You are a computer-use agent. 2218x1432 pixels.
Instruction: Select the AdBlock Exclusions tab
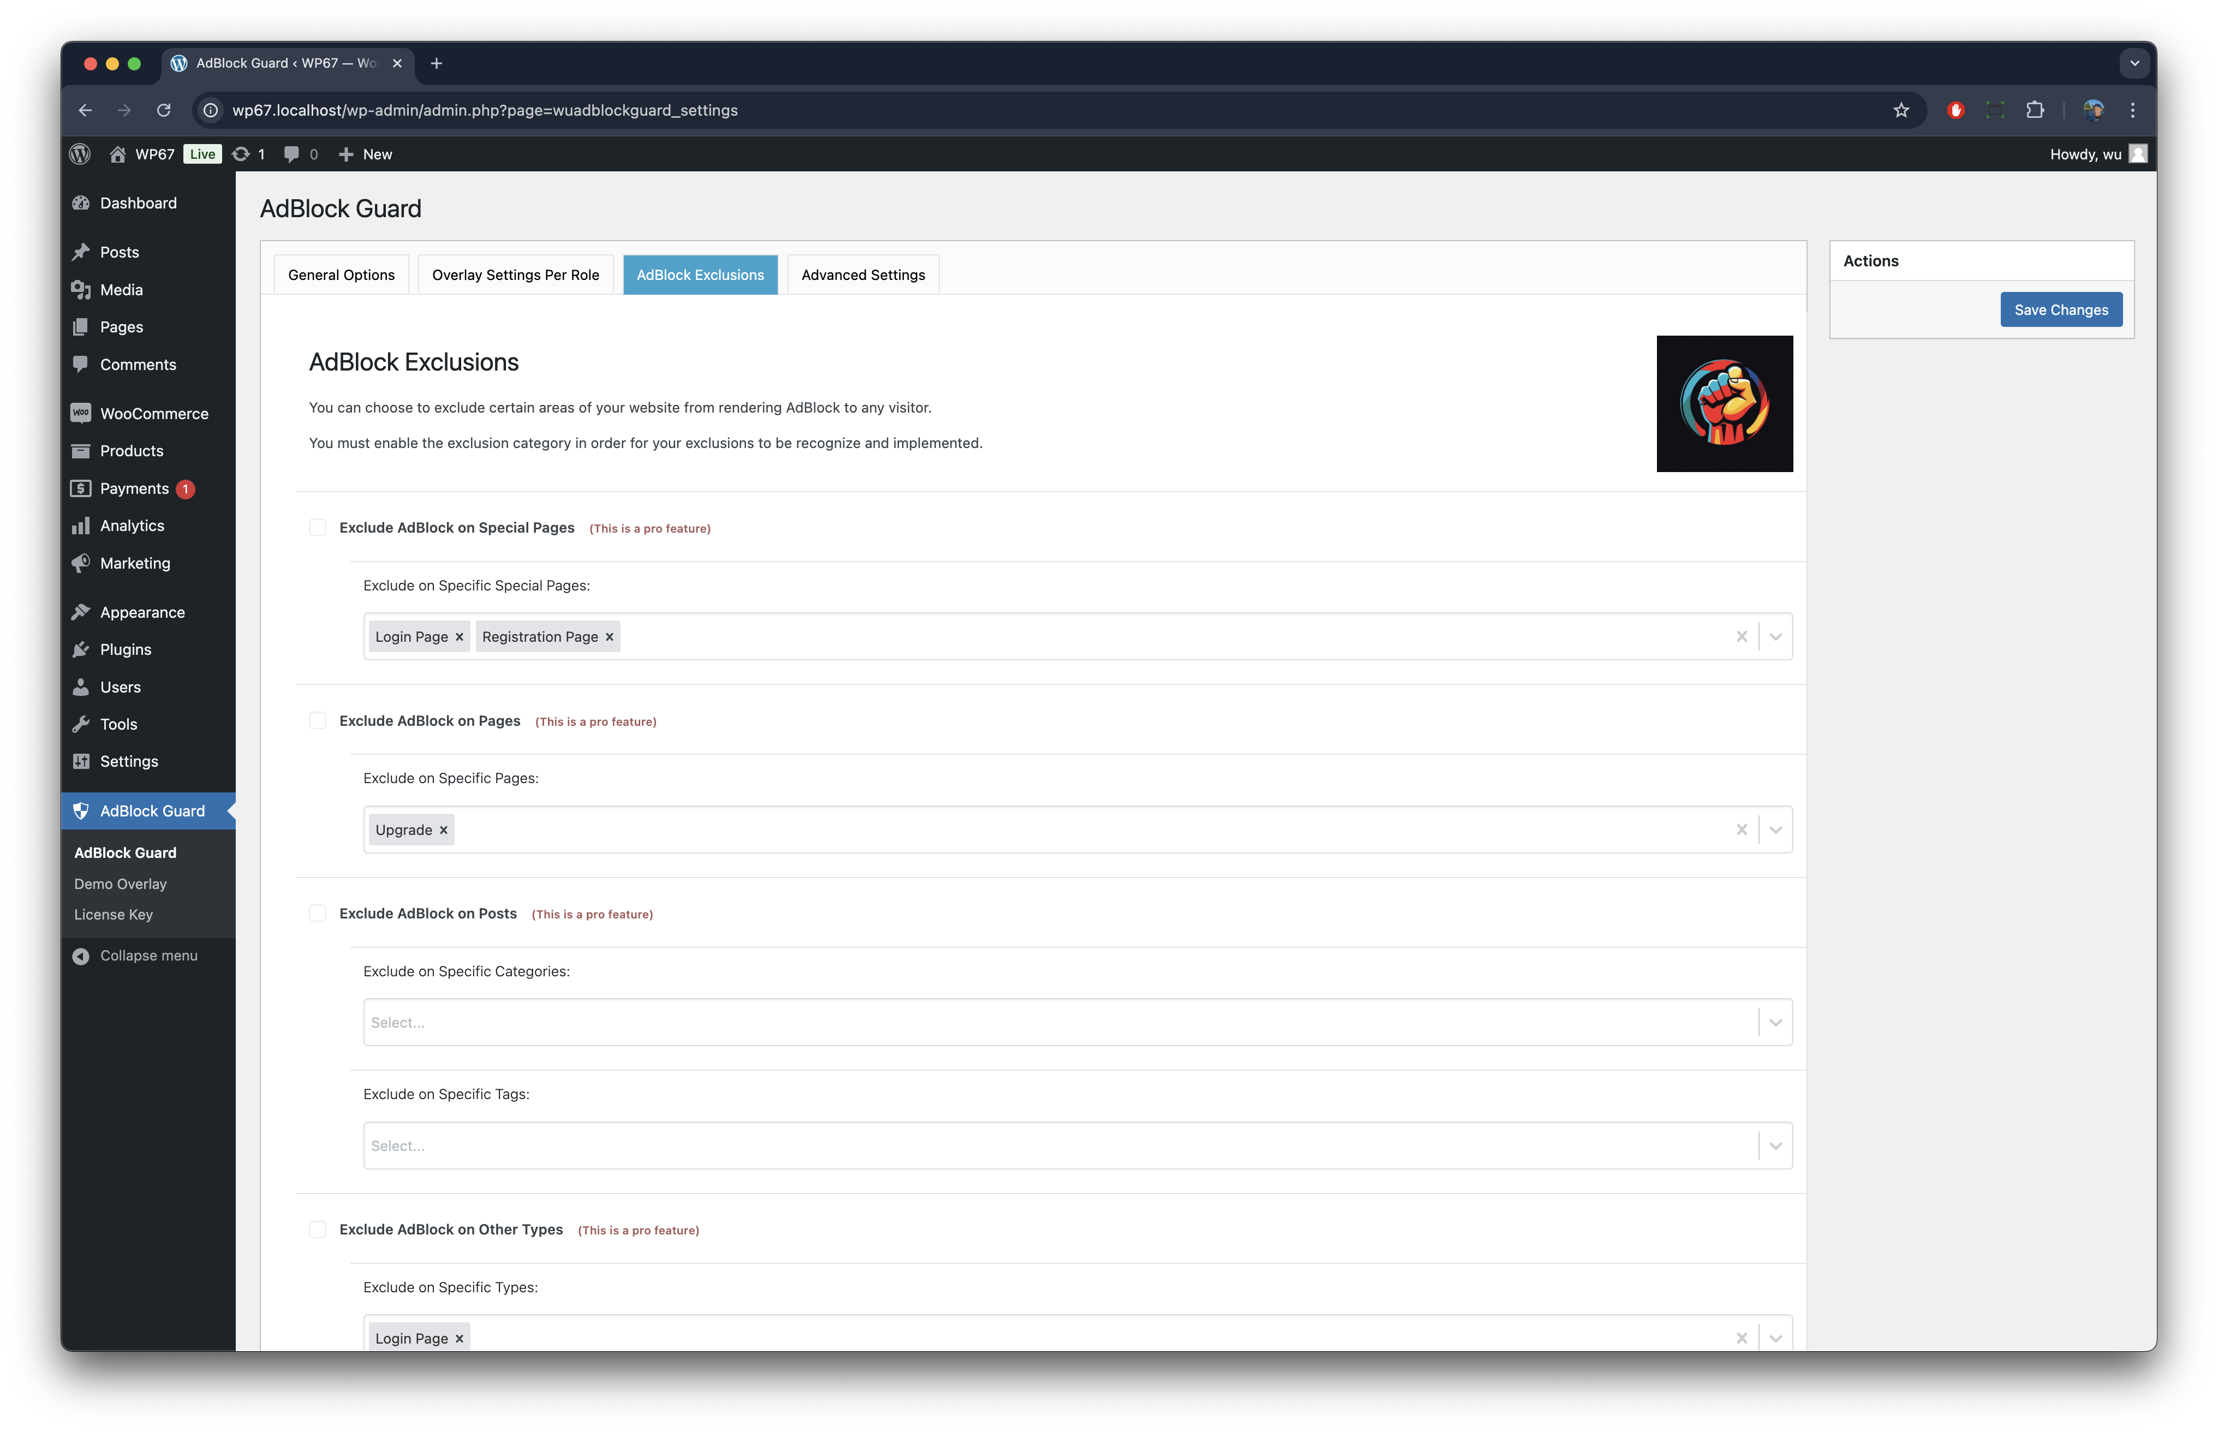click(x=700, y=275)
